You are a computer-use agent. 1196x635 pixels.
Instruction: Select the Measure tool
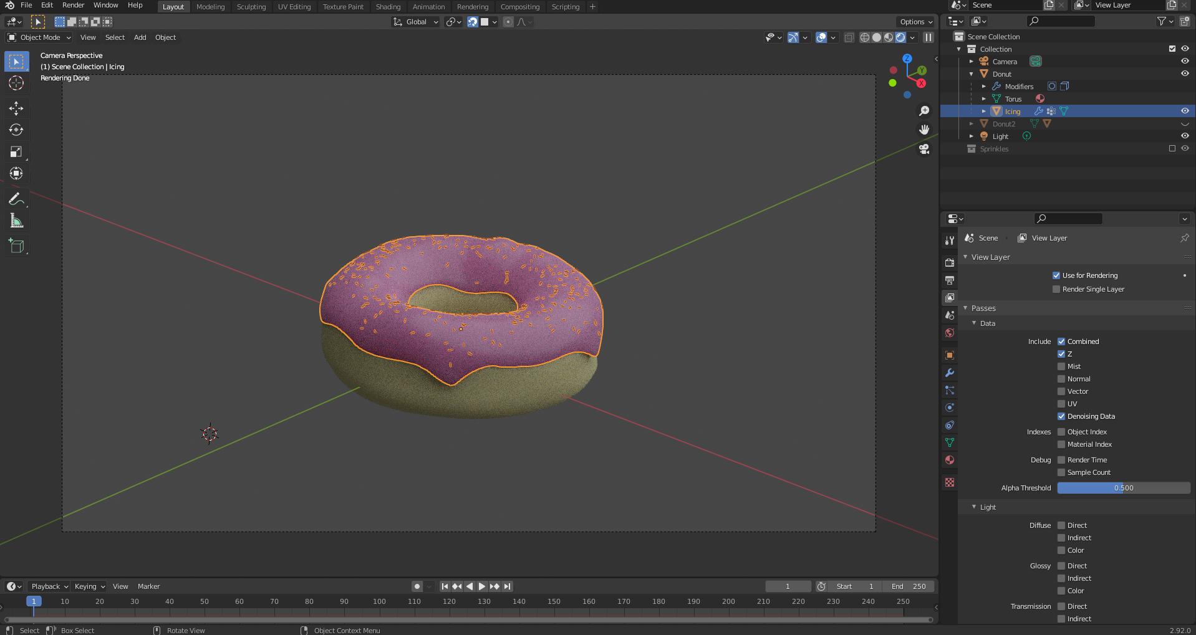click(x=16, y=221)
